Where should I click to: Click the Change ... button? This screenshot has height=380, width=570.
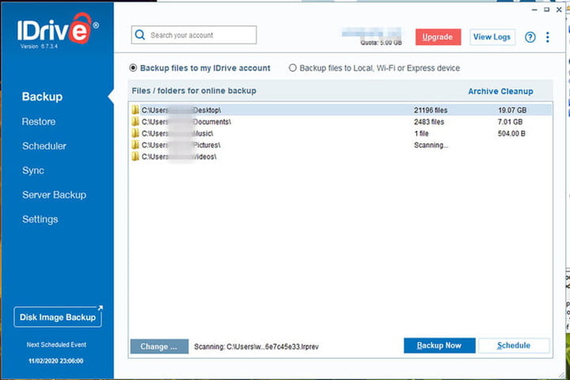[159, 346]
